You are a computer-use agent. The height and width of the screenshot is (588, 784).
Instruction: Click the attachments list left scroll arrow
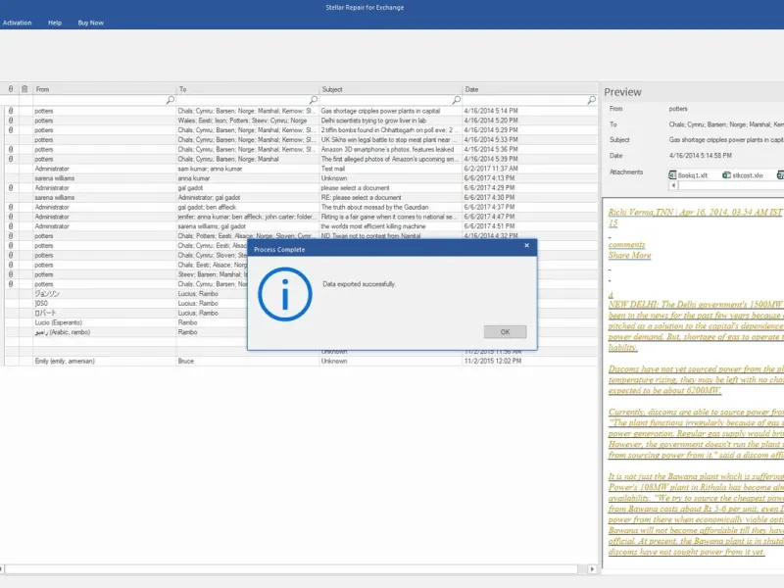click(673, 185)
